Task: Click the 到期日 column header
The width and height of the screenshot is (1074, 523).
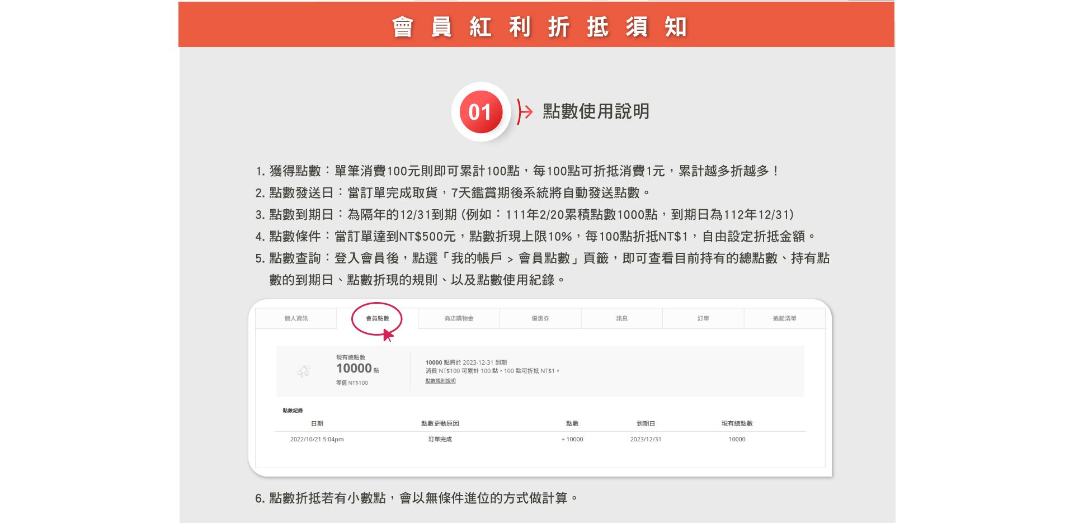Action: point(646,423)
